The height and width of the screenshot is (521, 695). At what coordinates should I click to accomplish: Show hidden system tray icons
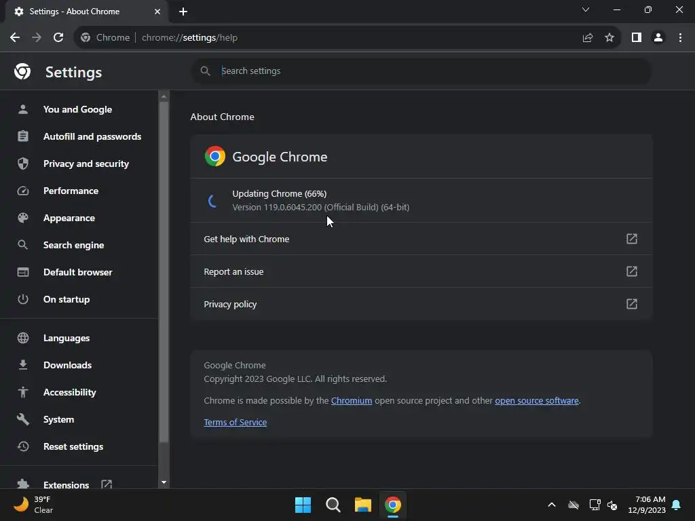[552, 505]
